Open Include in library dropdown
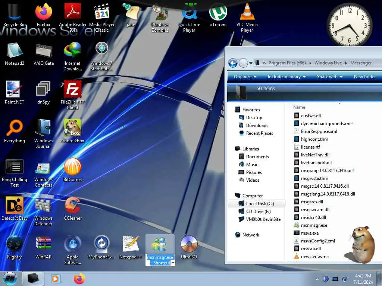Image resolution: width=382 pixels, height=286 pixels. pos(286,77)
